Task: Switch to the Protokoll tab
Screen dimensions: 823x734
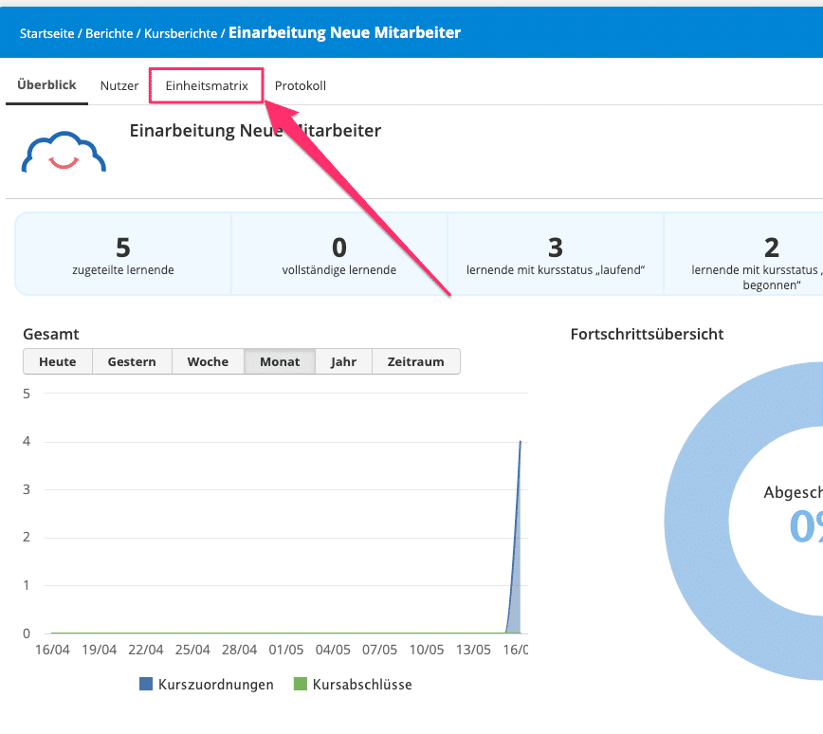Action: coord(301,85)
